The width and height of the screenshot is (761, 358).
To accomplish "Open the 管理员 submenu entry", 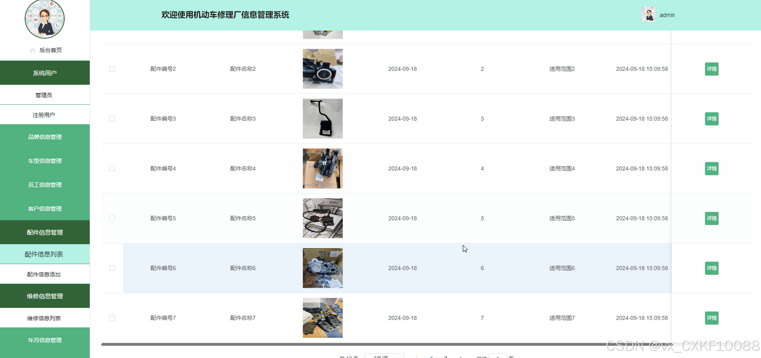I will pyautogui.click(x=44, y=95).
